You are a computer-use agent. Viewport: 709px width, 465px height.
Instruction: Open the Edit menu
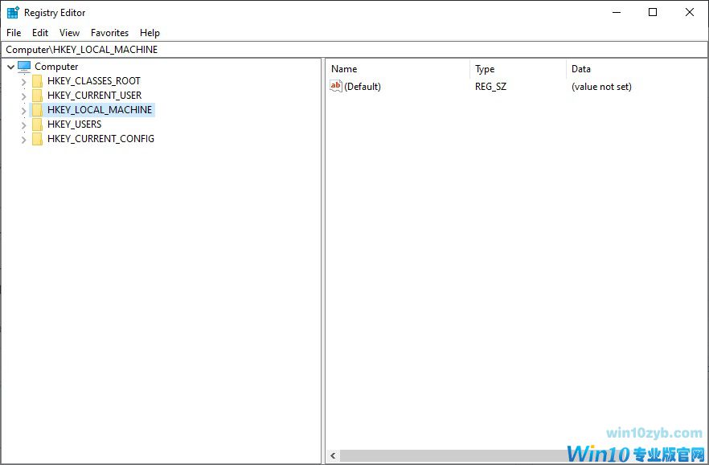(x=39, y=33)
